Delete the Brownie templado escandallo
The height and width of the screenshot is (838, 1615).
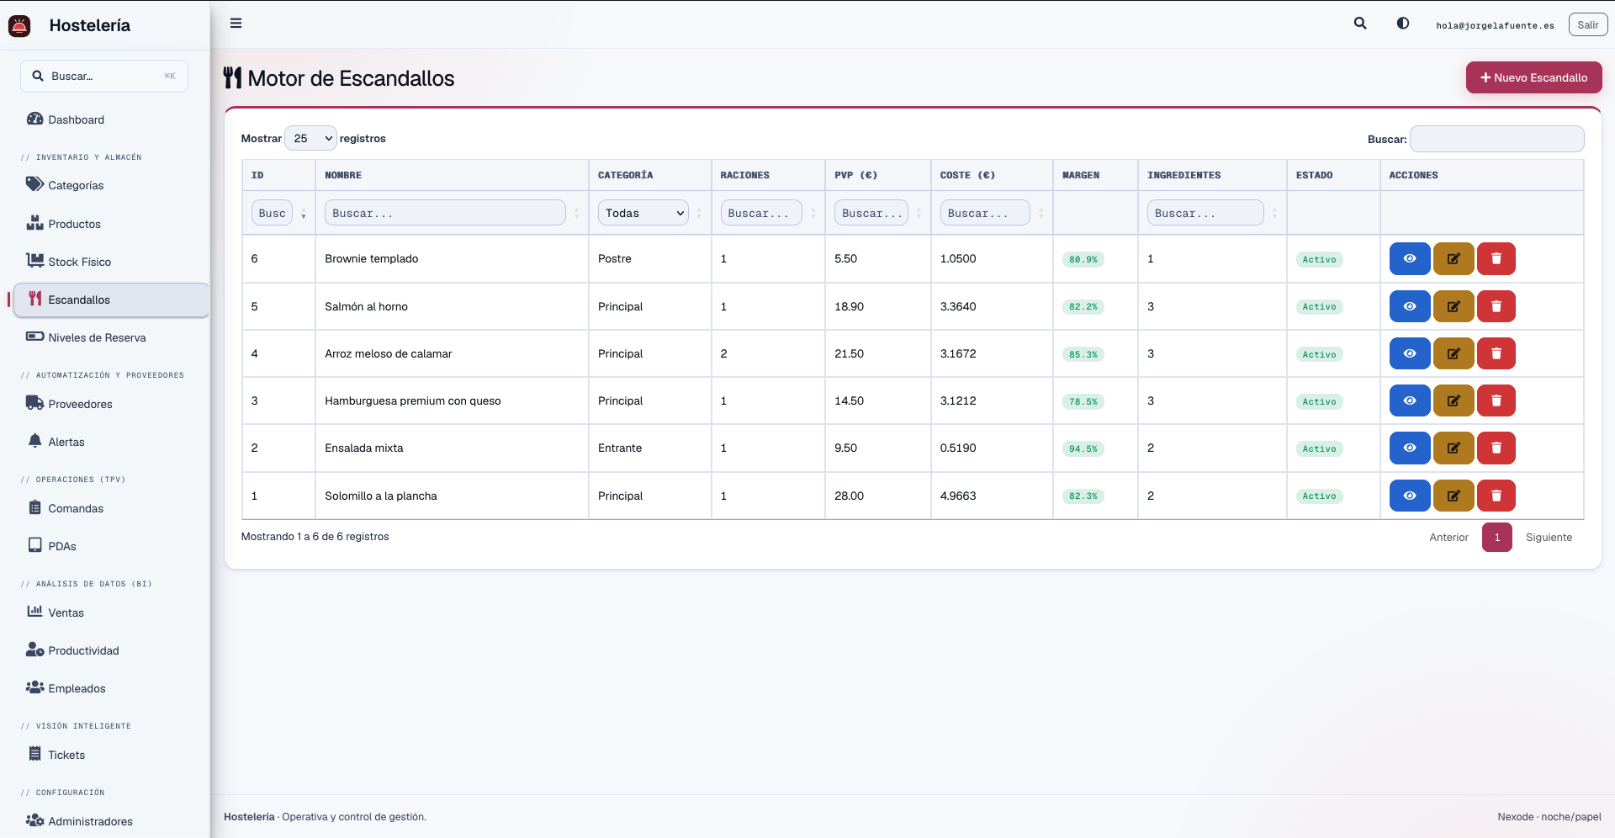[x=1496, y=259]
